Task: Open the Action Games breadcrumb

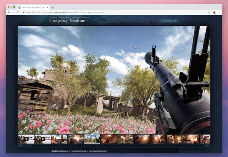Action: coord(64,17)
